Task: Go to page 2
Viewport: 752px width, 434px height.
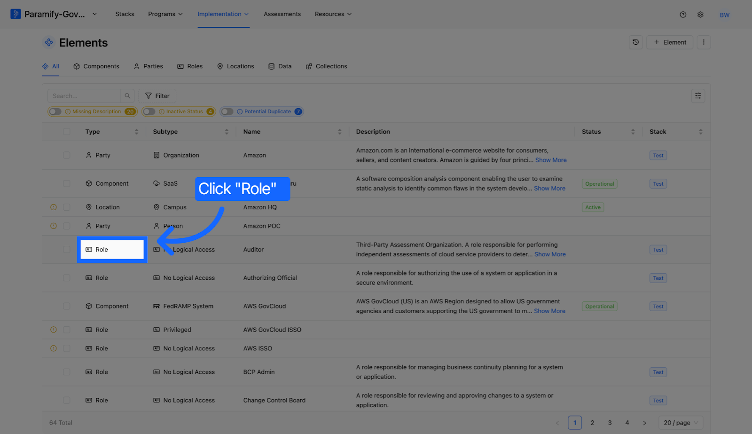Action: [592, 423]
